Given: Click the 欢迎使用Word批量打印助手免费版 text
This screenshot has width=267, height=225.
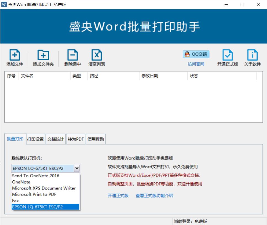Looking at the screenshot, I should [x=140, y=158].
